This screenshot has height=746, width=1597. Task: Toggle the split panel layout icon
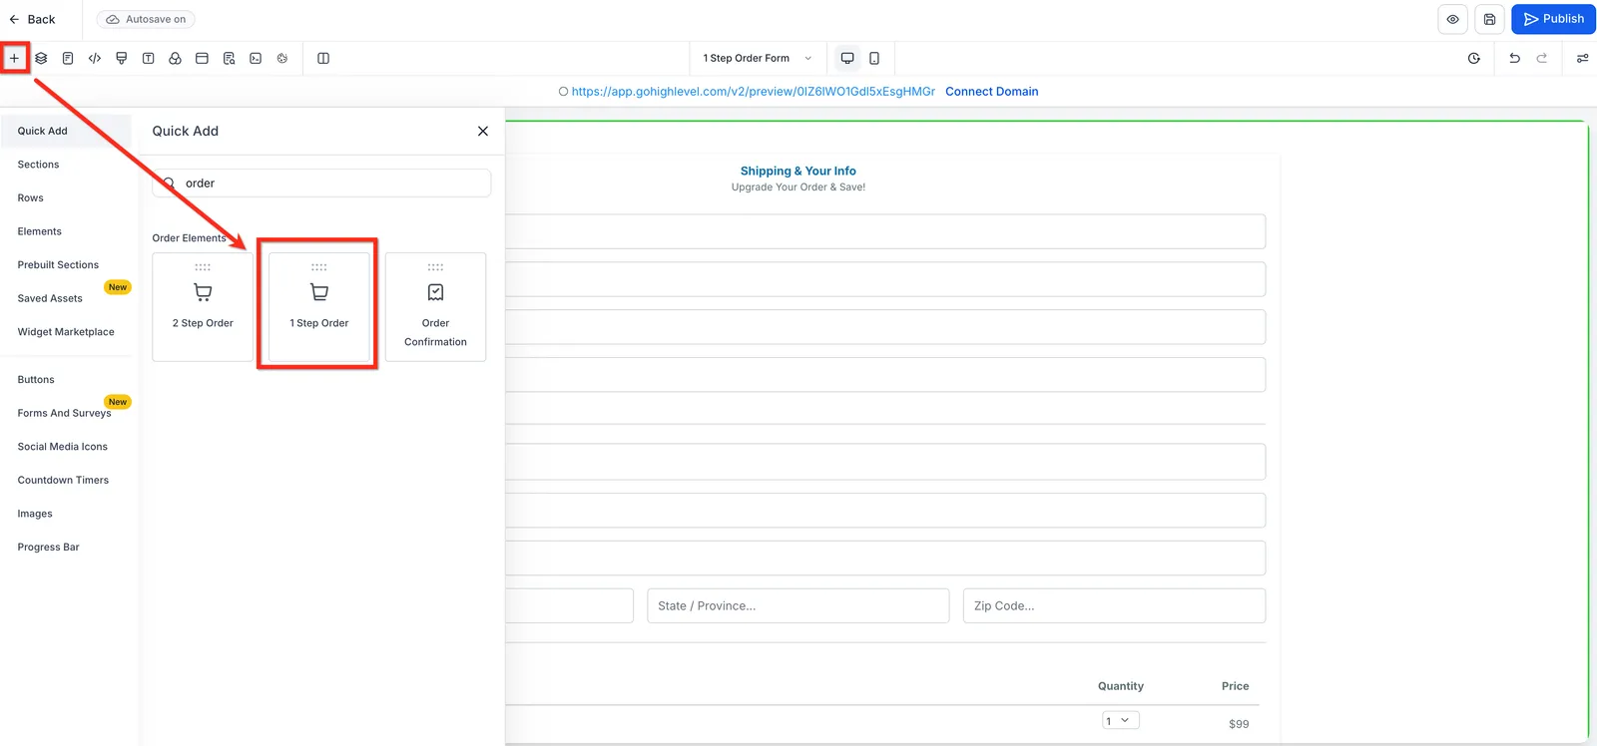(x=323, y=58)
